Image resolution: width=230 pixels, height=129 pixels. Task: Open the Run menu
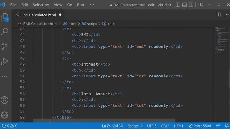point(80,5)
